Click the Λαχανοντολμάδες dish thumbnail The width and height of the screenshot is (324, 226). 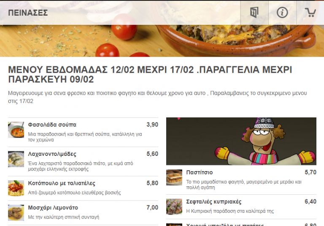16,159
